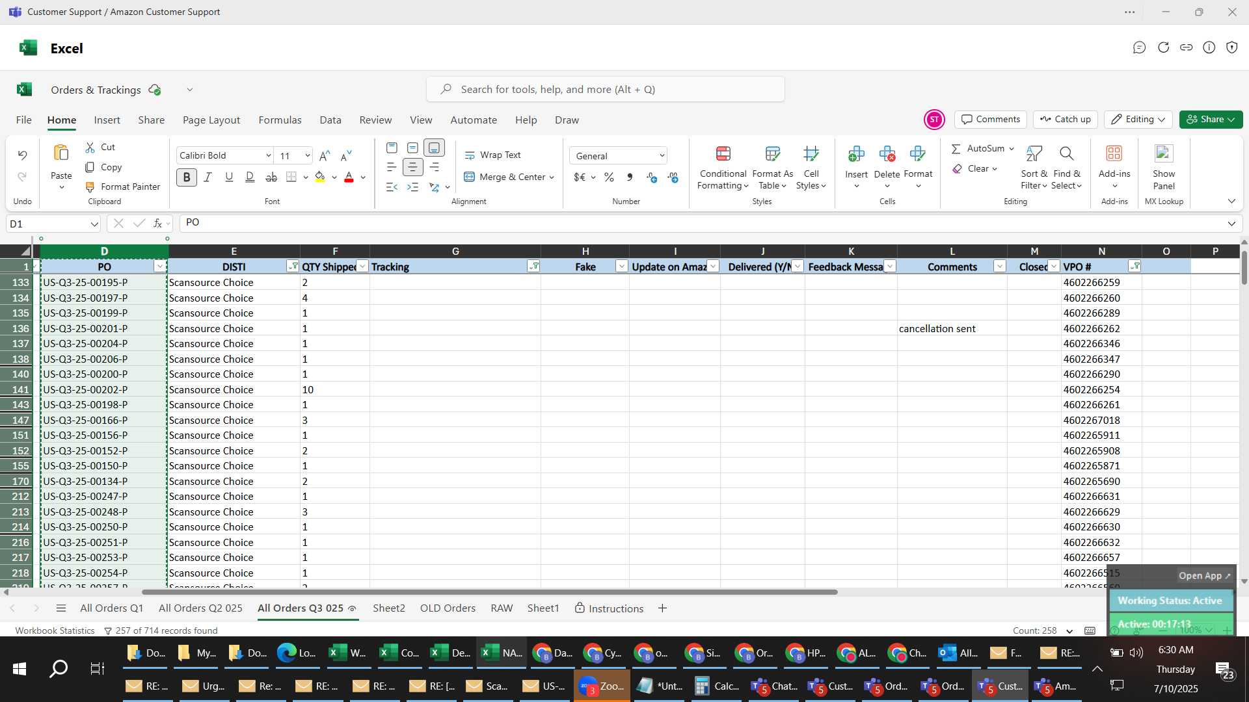Click Open App in status overlay
1249x702 pixels.
pyautogui.click(x=1204, y=576)
